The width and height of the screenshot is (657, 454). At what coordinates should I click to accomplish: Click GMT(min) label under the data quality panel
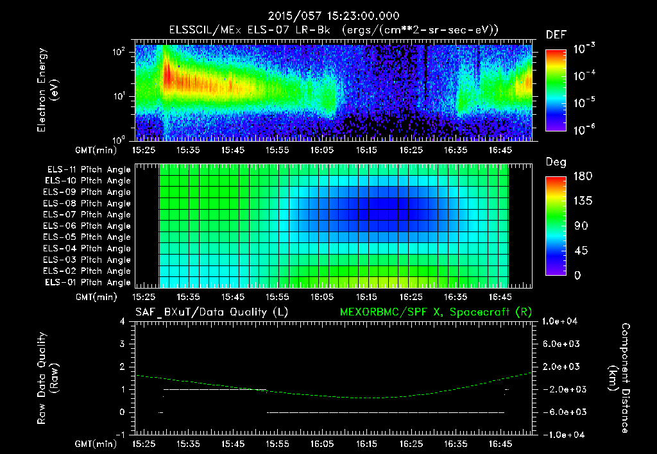pos(96,444)
